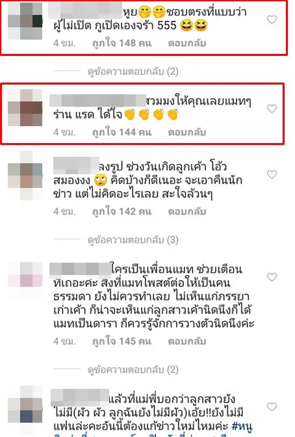Viewport: 295px width, 437px height.
Task: Expand the 2 replies under the 148-likes comment
Action: pyautogui.click(x=133, y=72)
